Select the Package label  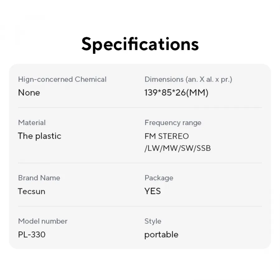click(159, 178)
